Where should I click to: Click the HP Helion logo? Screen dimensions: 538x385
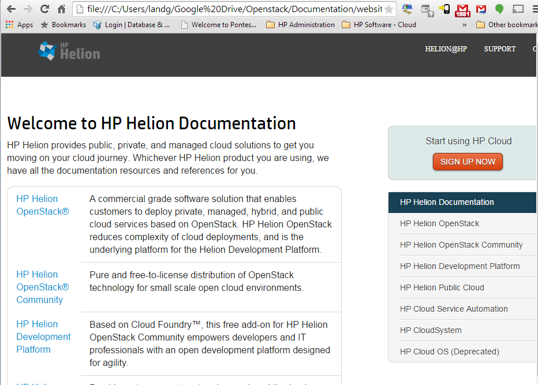point(69,51)
